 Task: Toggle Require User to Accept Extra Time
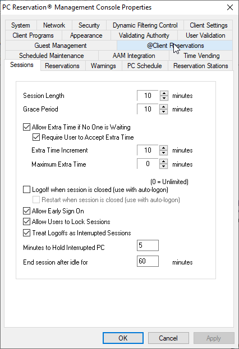click(x=36, y=137)
